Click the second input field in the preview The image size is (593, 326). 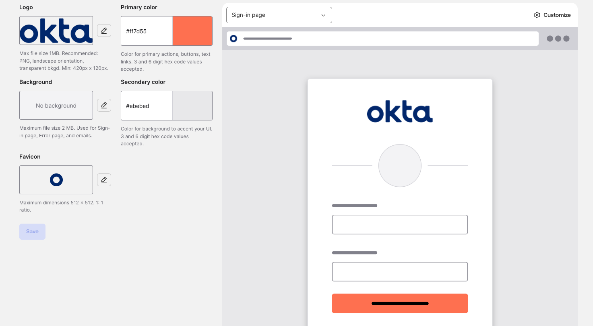pyautogui.click(x=400, y=272)
